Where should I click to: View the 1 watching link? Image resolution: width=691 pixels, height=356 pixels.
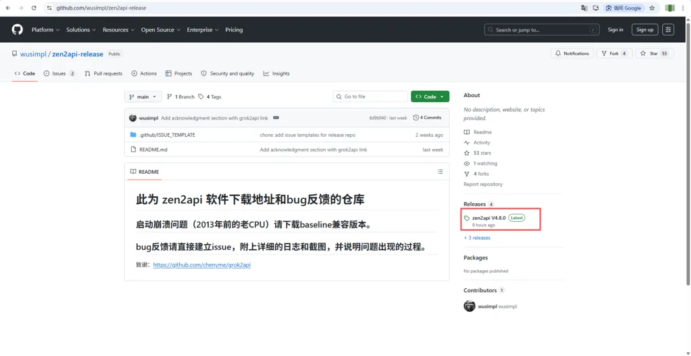click(x=481, y=163)
